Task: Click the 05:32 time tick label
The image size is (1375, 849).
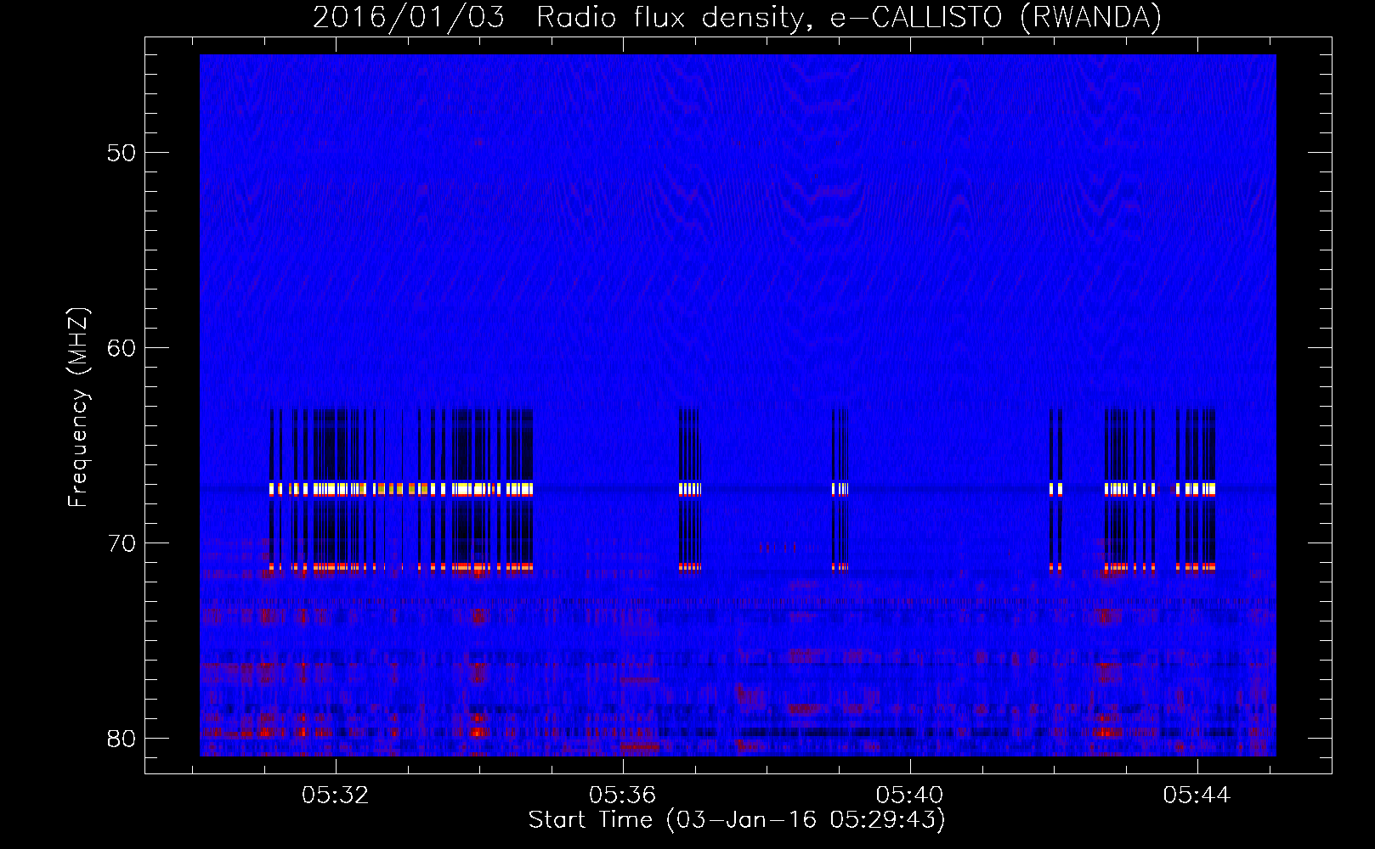Action: (x=336, y=795)
